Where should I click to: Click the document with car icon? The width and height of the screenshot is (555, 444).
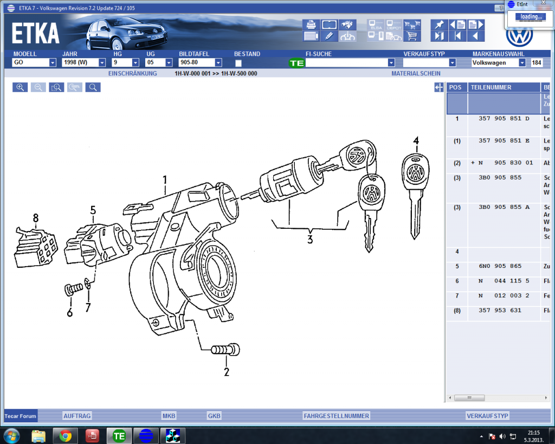pos(394,36)
